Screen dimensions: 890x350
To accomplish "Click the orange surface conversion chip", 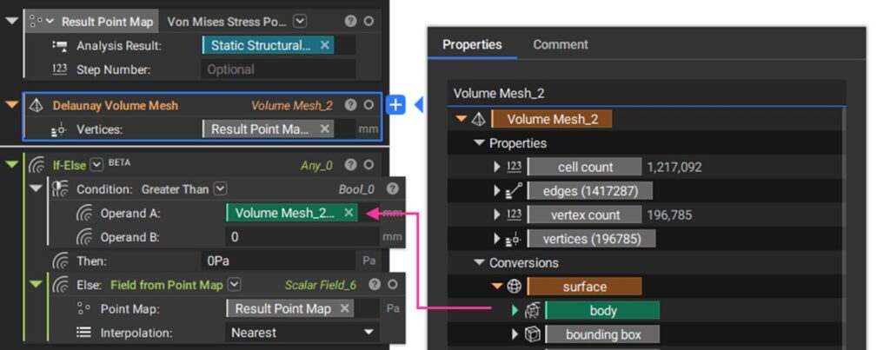I will tap(585, 287).
